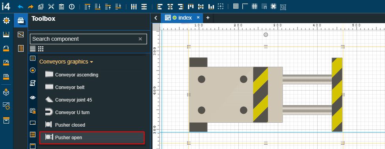385x149 pixels.
Task: Click the rotation handle above pusher
Action: [x=266, y=35]
